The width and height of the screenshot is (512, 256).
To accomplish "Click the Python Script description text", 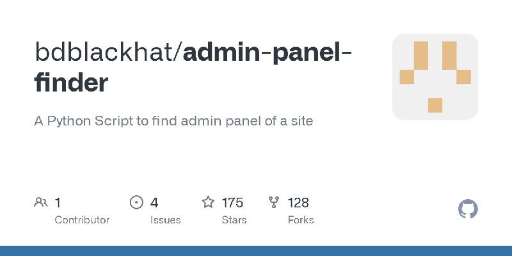I will (173, 121).
